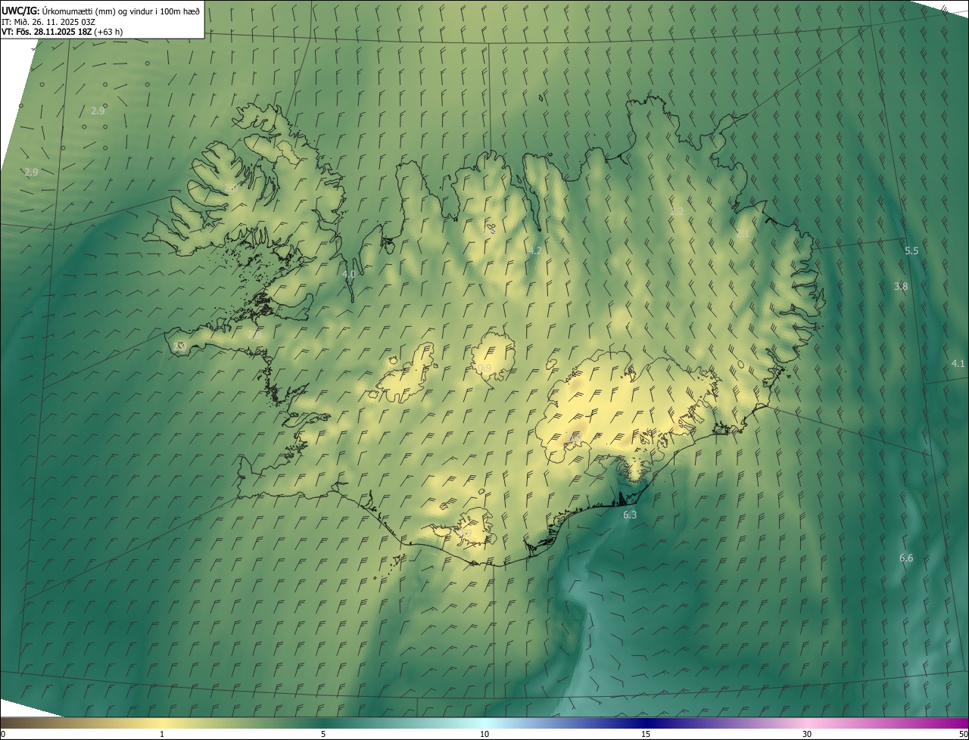969x740 pixels.
Task: Click the map title 'Úrkomumætti (mm) og vindur í 100m hæð'
Action: [121, 11]
